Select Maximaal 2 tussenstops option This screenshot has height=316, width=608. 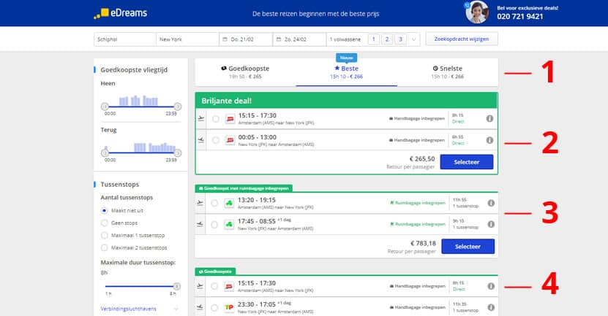(x=105, y=248)
